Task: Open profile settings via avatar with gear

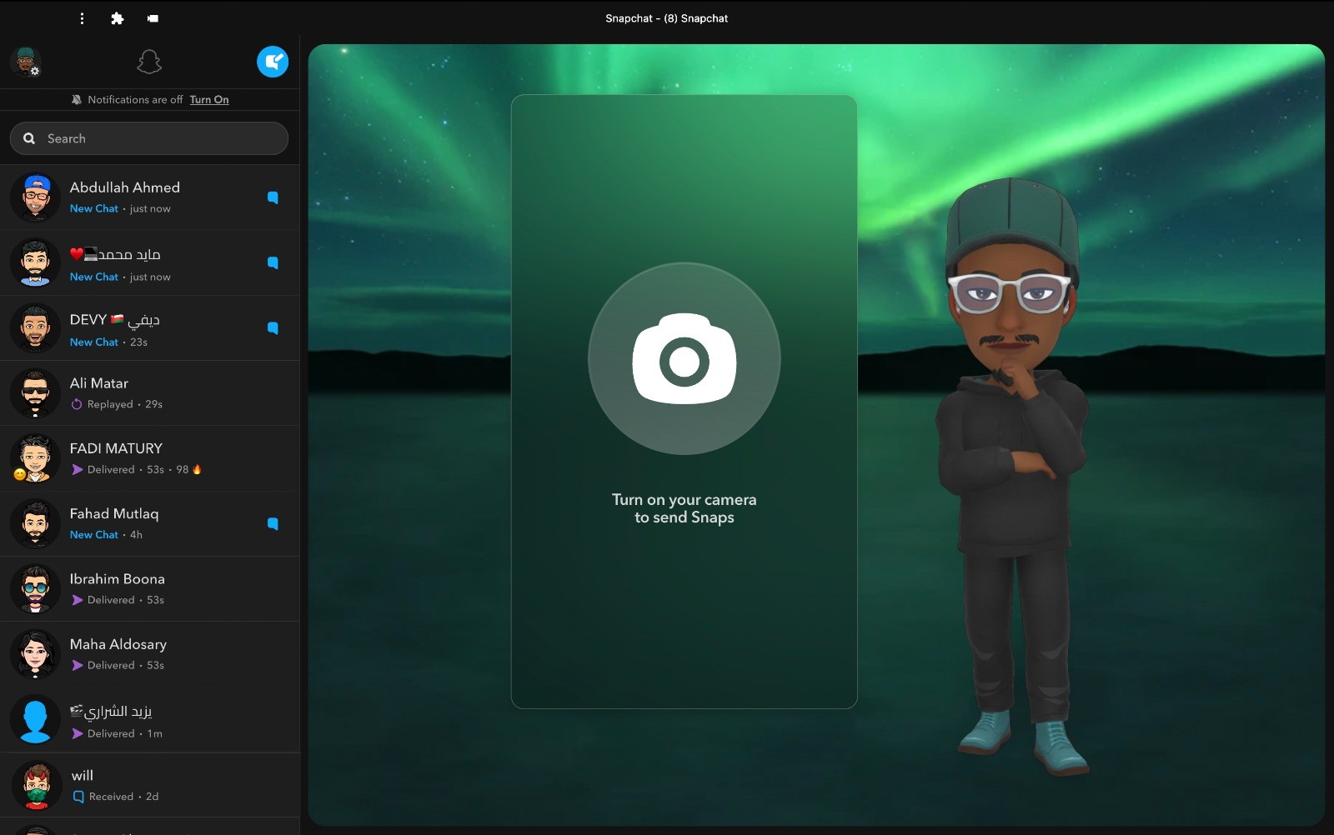Action: 26,62
